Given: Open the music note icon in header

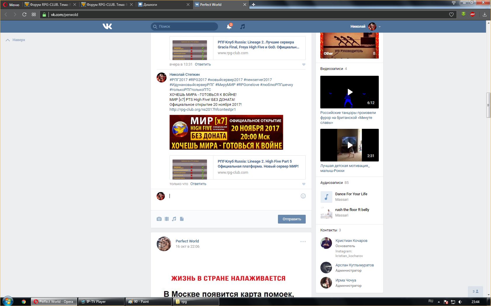Looking at the screenshot, I should [242, 27].
